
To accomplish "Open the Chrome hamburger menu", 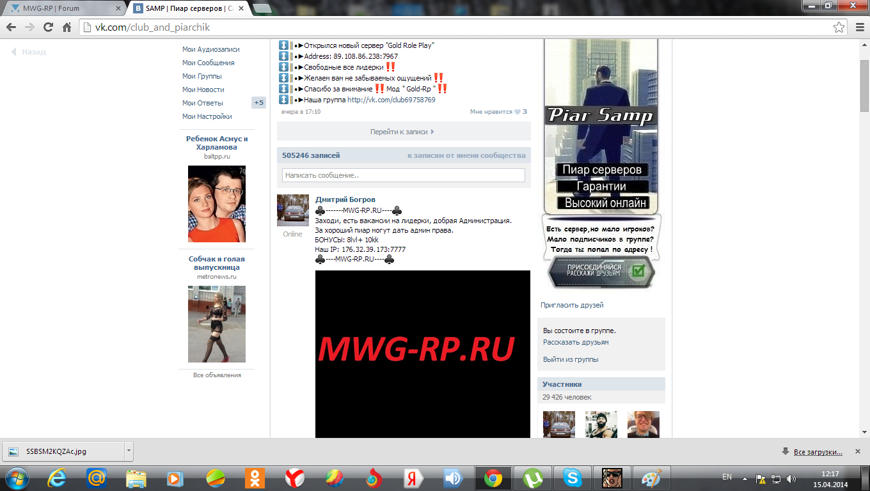I will pyautogui.click(x=859, y=27).
